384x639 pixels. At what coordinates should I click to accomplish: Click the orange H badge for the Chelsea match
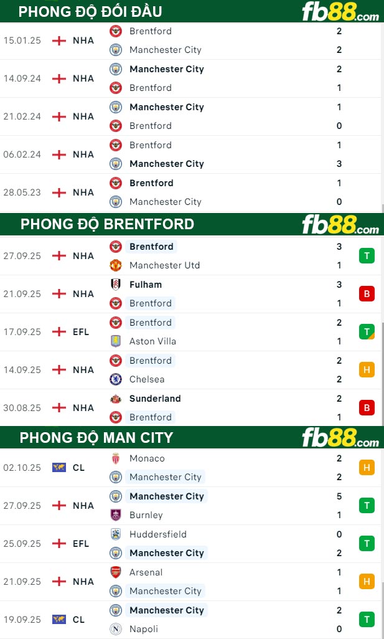[367, 370]
